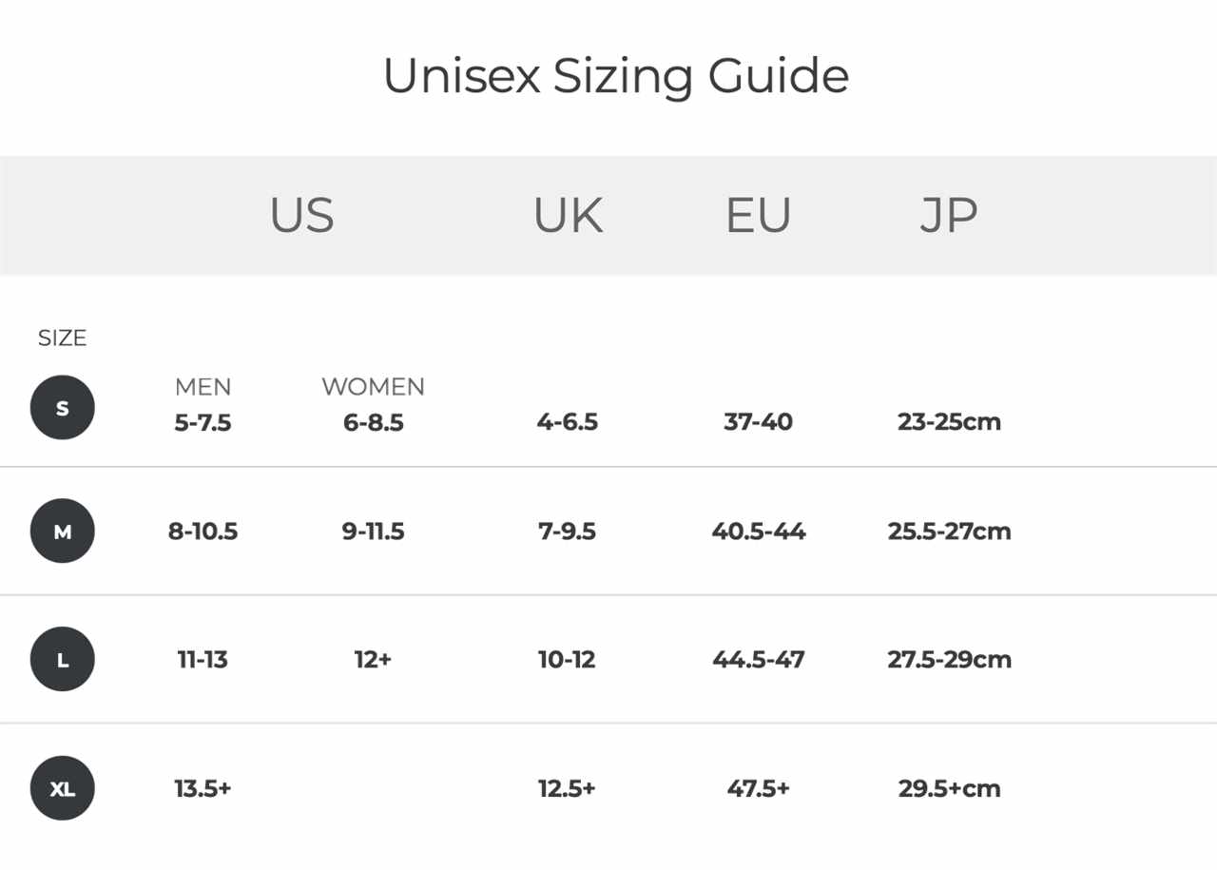
Task: Click the MEN sub-label
Action: tap(203, 387)
